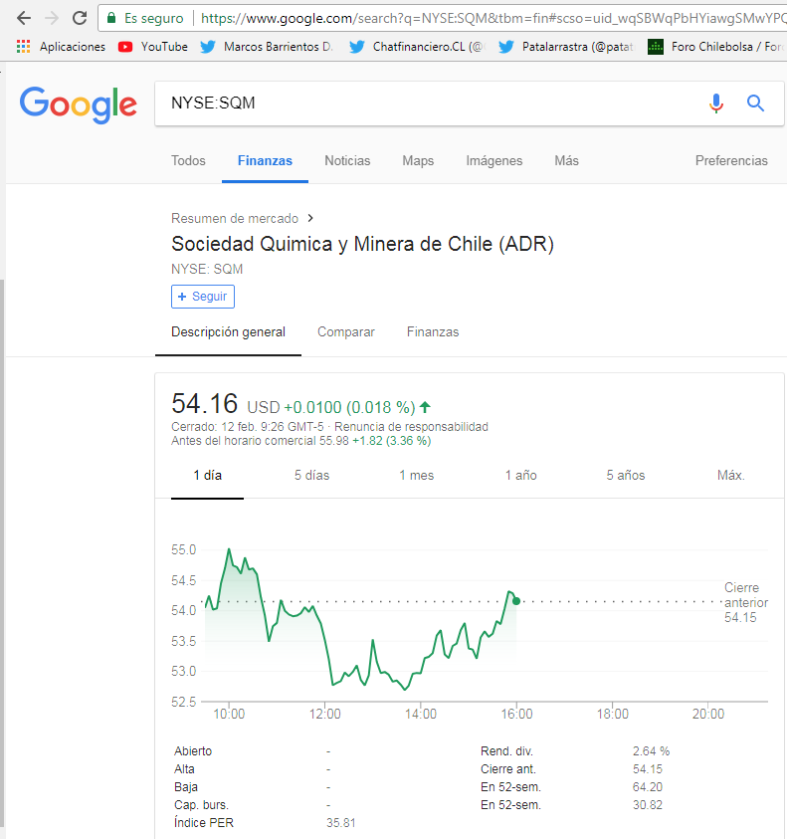This screenshot has height=839, width=787.
Task: Click the blue search magnifier icon
Action: (755, 103)
